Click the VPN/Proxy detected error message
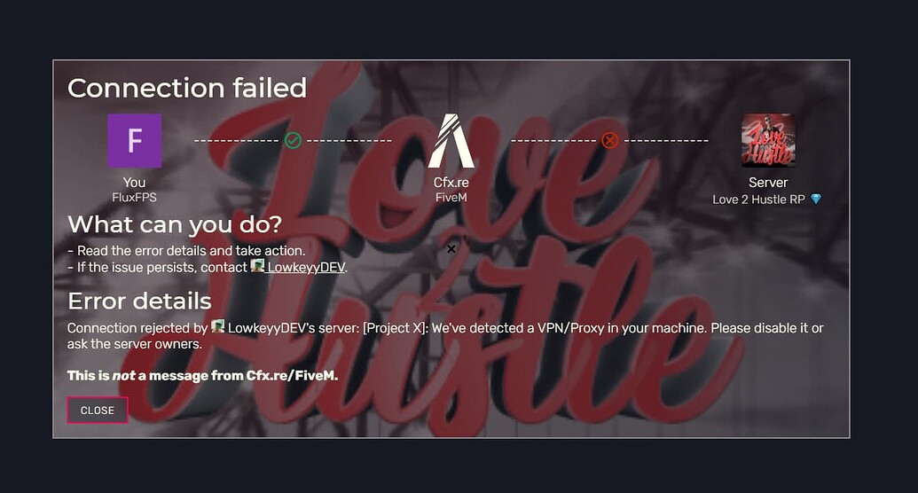 [x=445, y=336]
